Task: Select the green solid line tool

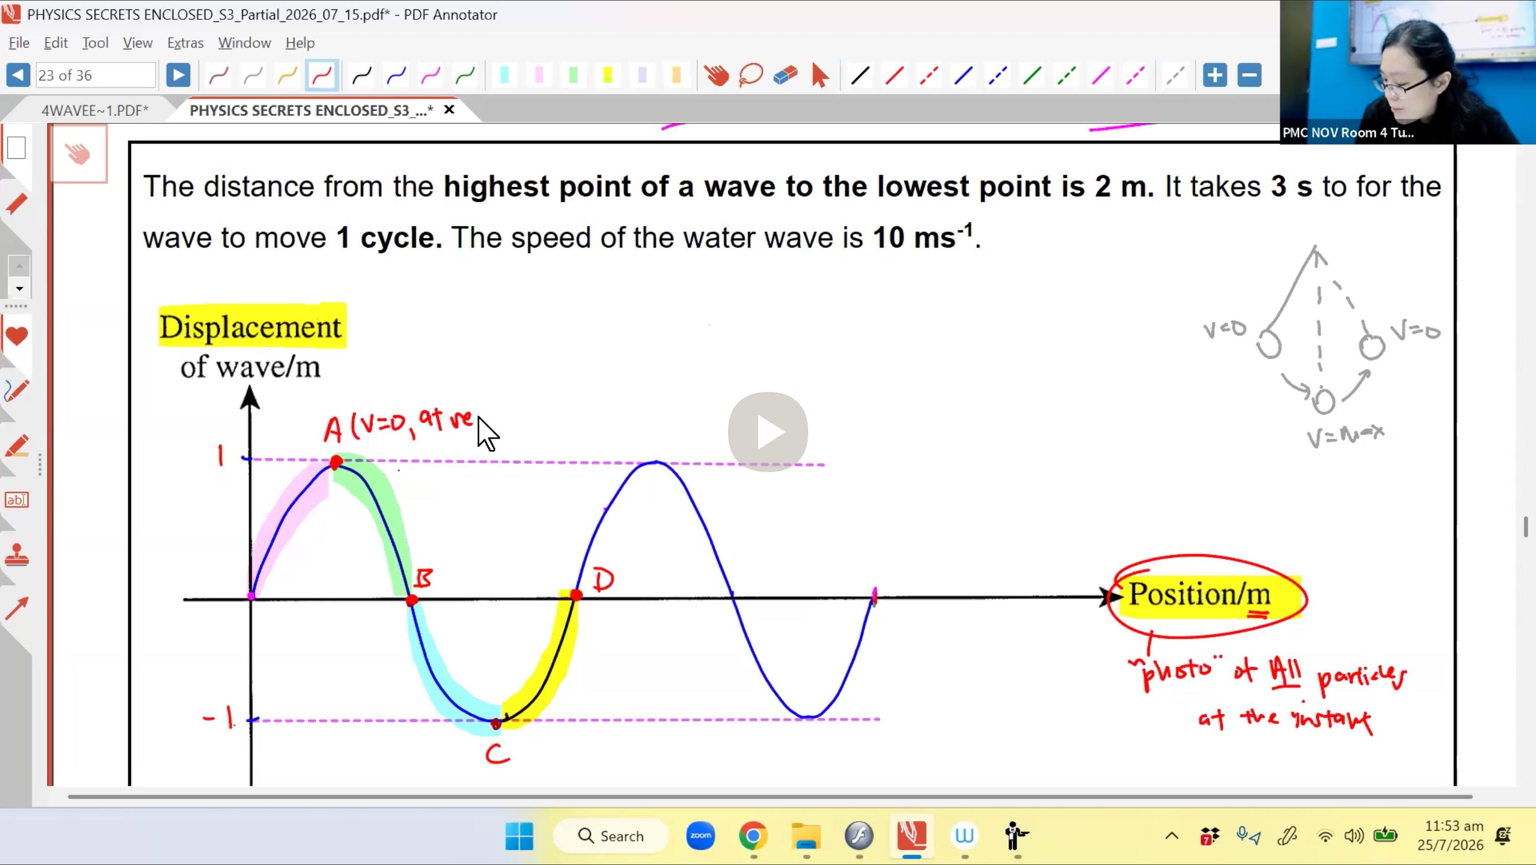Action: click(x=1032, y=76)
